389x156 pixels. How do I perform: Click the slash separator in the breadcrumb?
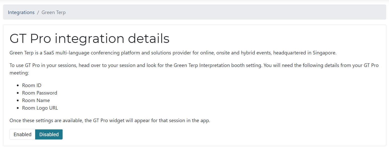38,12
